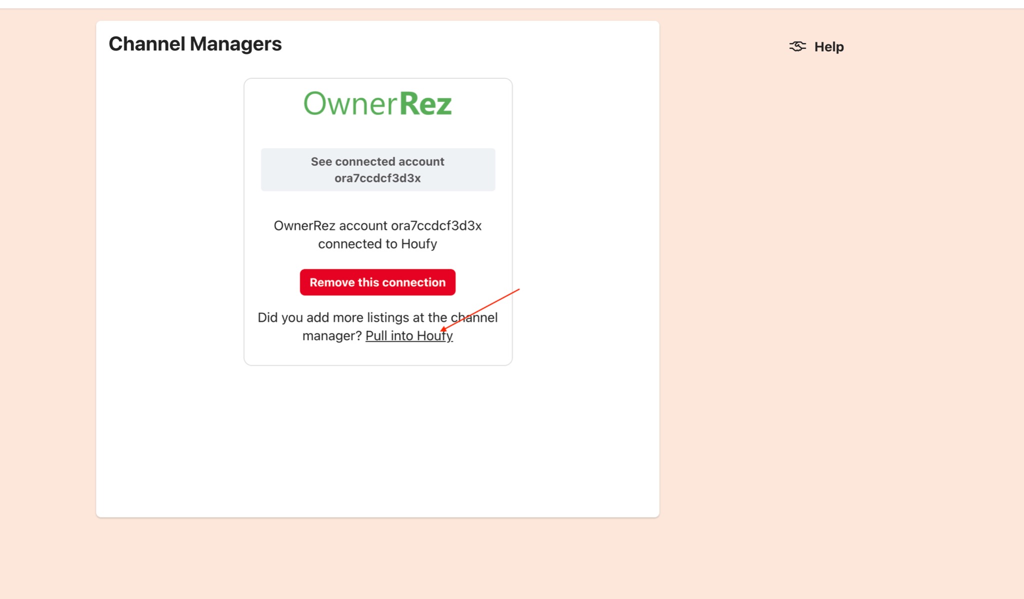
Task: Click the account ID ora7ccdcf3d3x in the gray button
Action: coord(377,178)
